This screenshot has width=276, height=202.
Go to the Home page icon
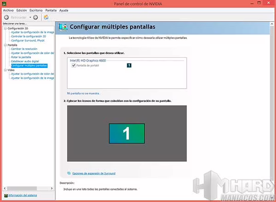46,17
